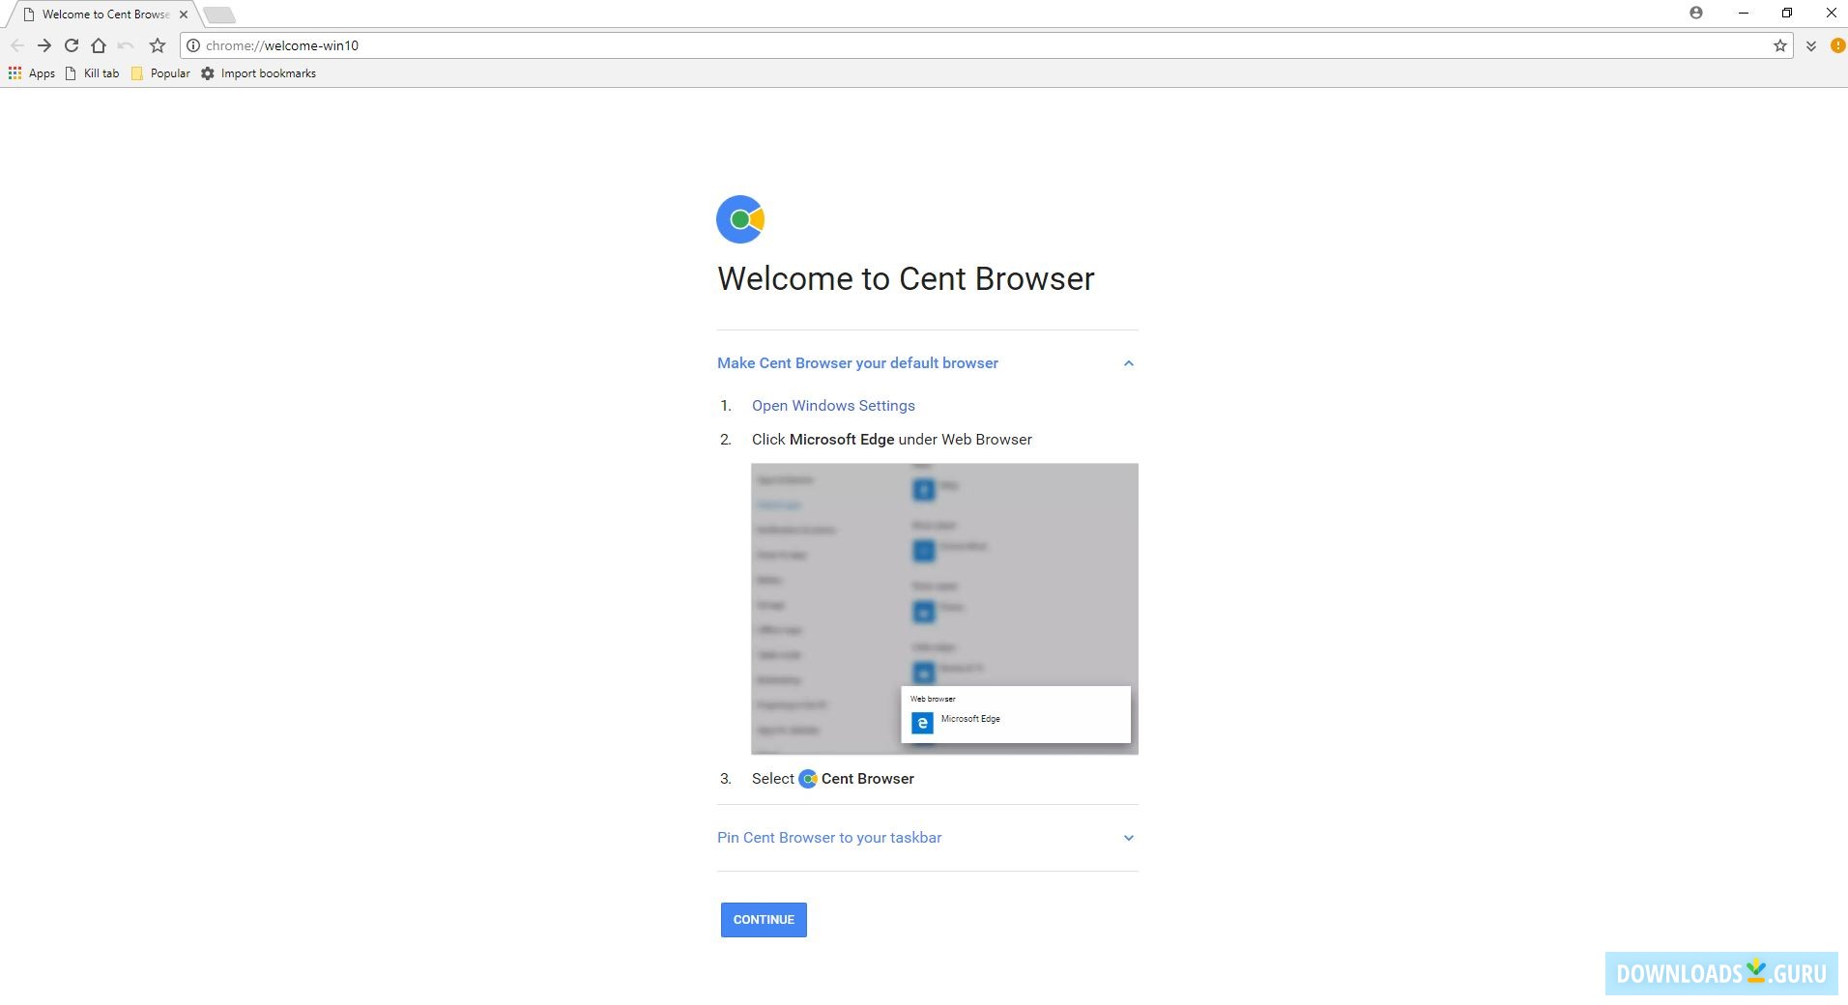This screenshot has height=1005, width=1848.
Task: Click the Kill tab bookmark
Action: 92,73
